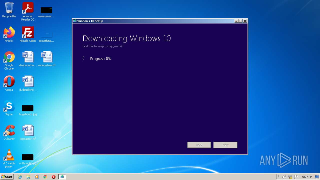
Task: Click the Back button in Setup
Action: (199, 145)
